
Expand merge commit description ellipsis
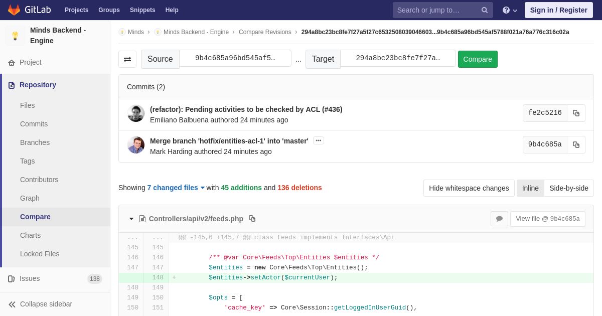pyautogui.click(x=319, y=140)
